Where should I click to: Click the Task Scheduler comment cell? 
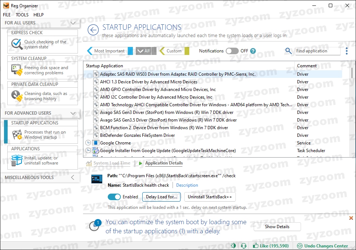311,151
